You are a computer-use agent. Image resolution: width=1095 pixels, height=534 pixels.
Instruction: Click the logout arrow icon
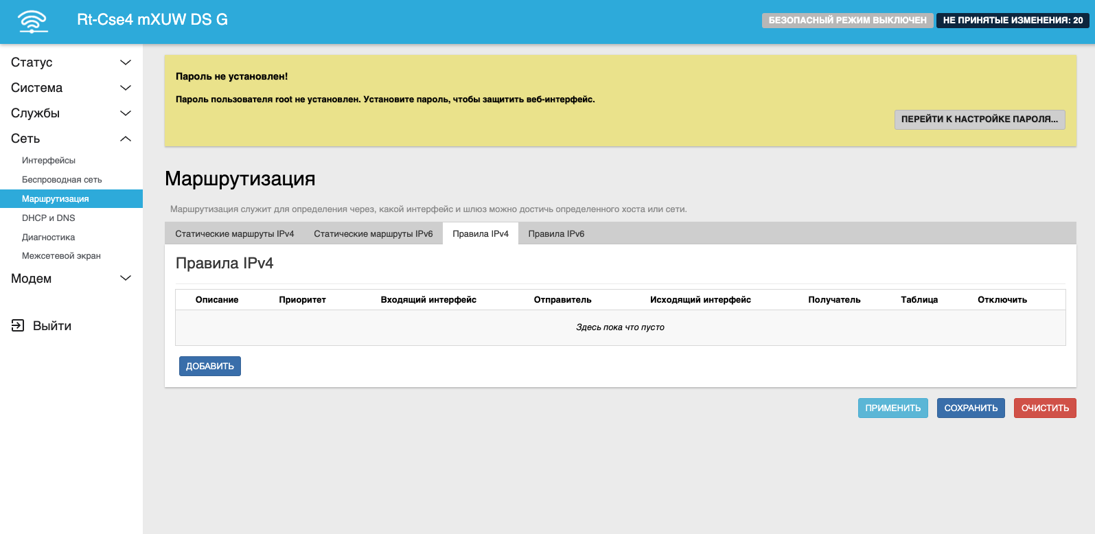(x=18, y=325)
